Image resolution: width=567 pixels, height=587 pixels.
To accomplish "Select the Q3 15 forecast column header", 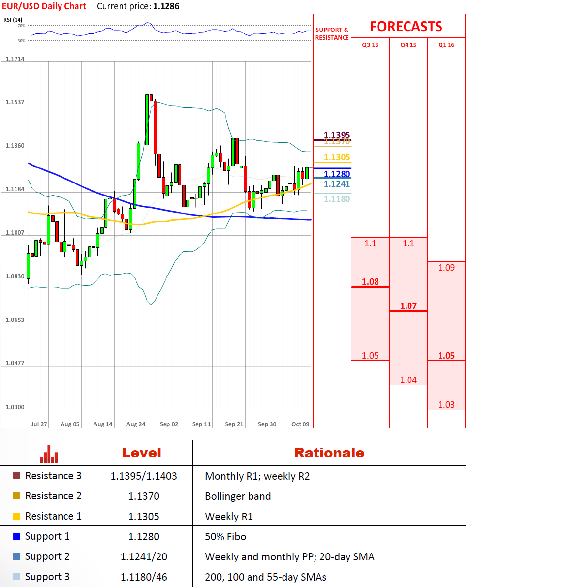I will pos(370,45).
